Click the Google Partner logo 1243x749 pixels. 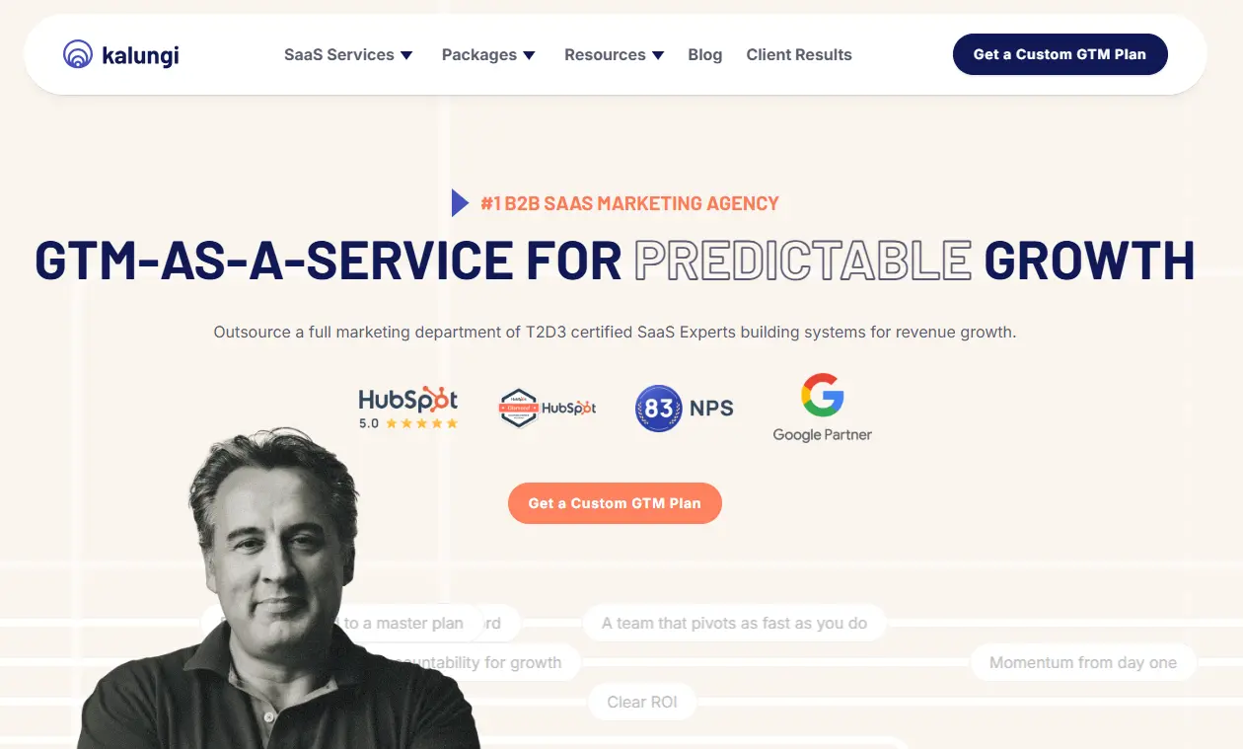click(822, 408)
